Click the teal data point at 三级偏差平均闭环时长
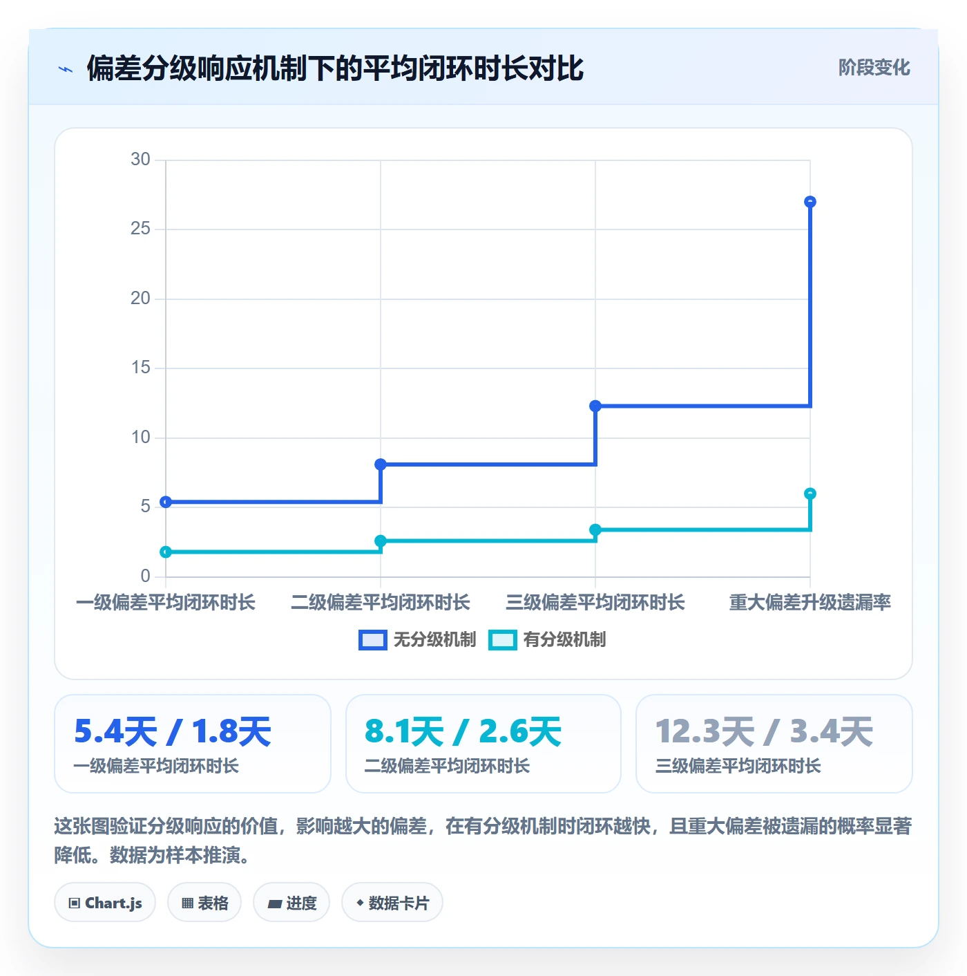The image size is (967, 976). (x=595, y=530)
